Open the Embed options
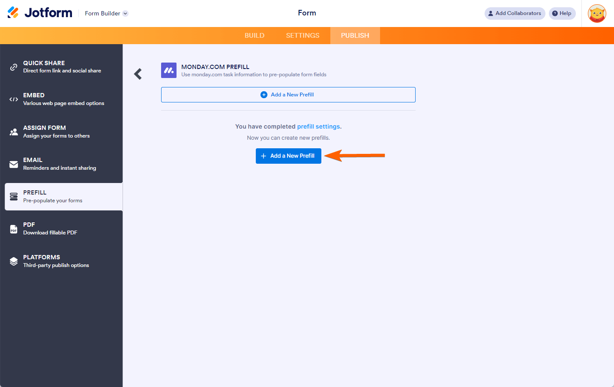Viewport: 614px width, 387px height. (63, 99)
